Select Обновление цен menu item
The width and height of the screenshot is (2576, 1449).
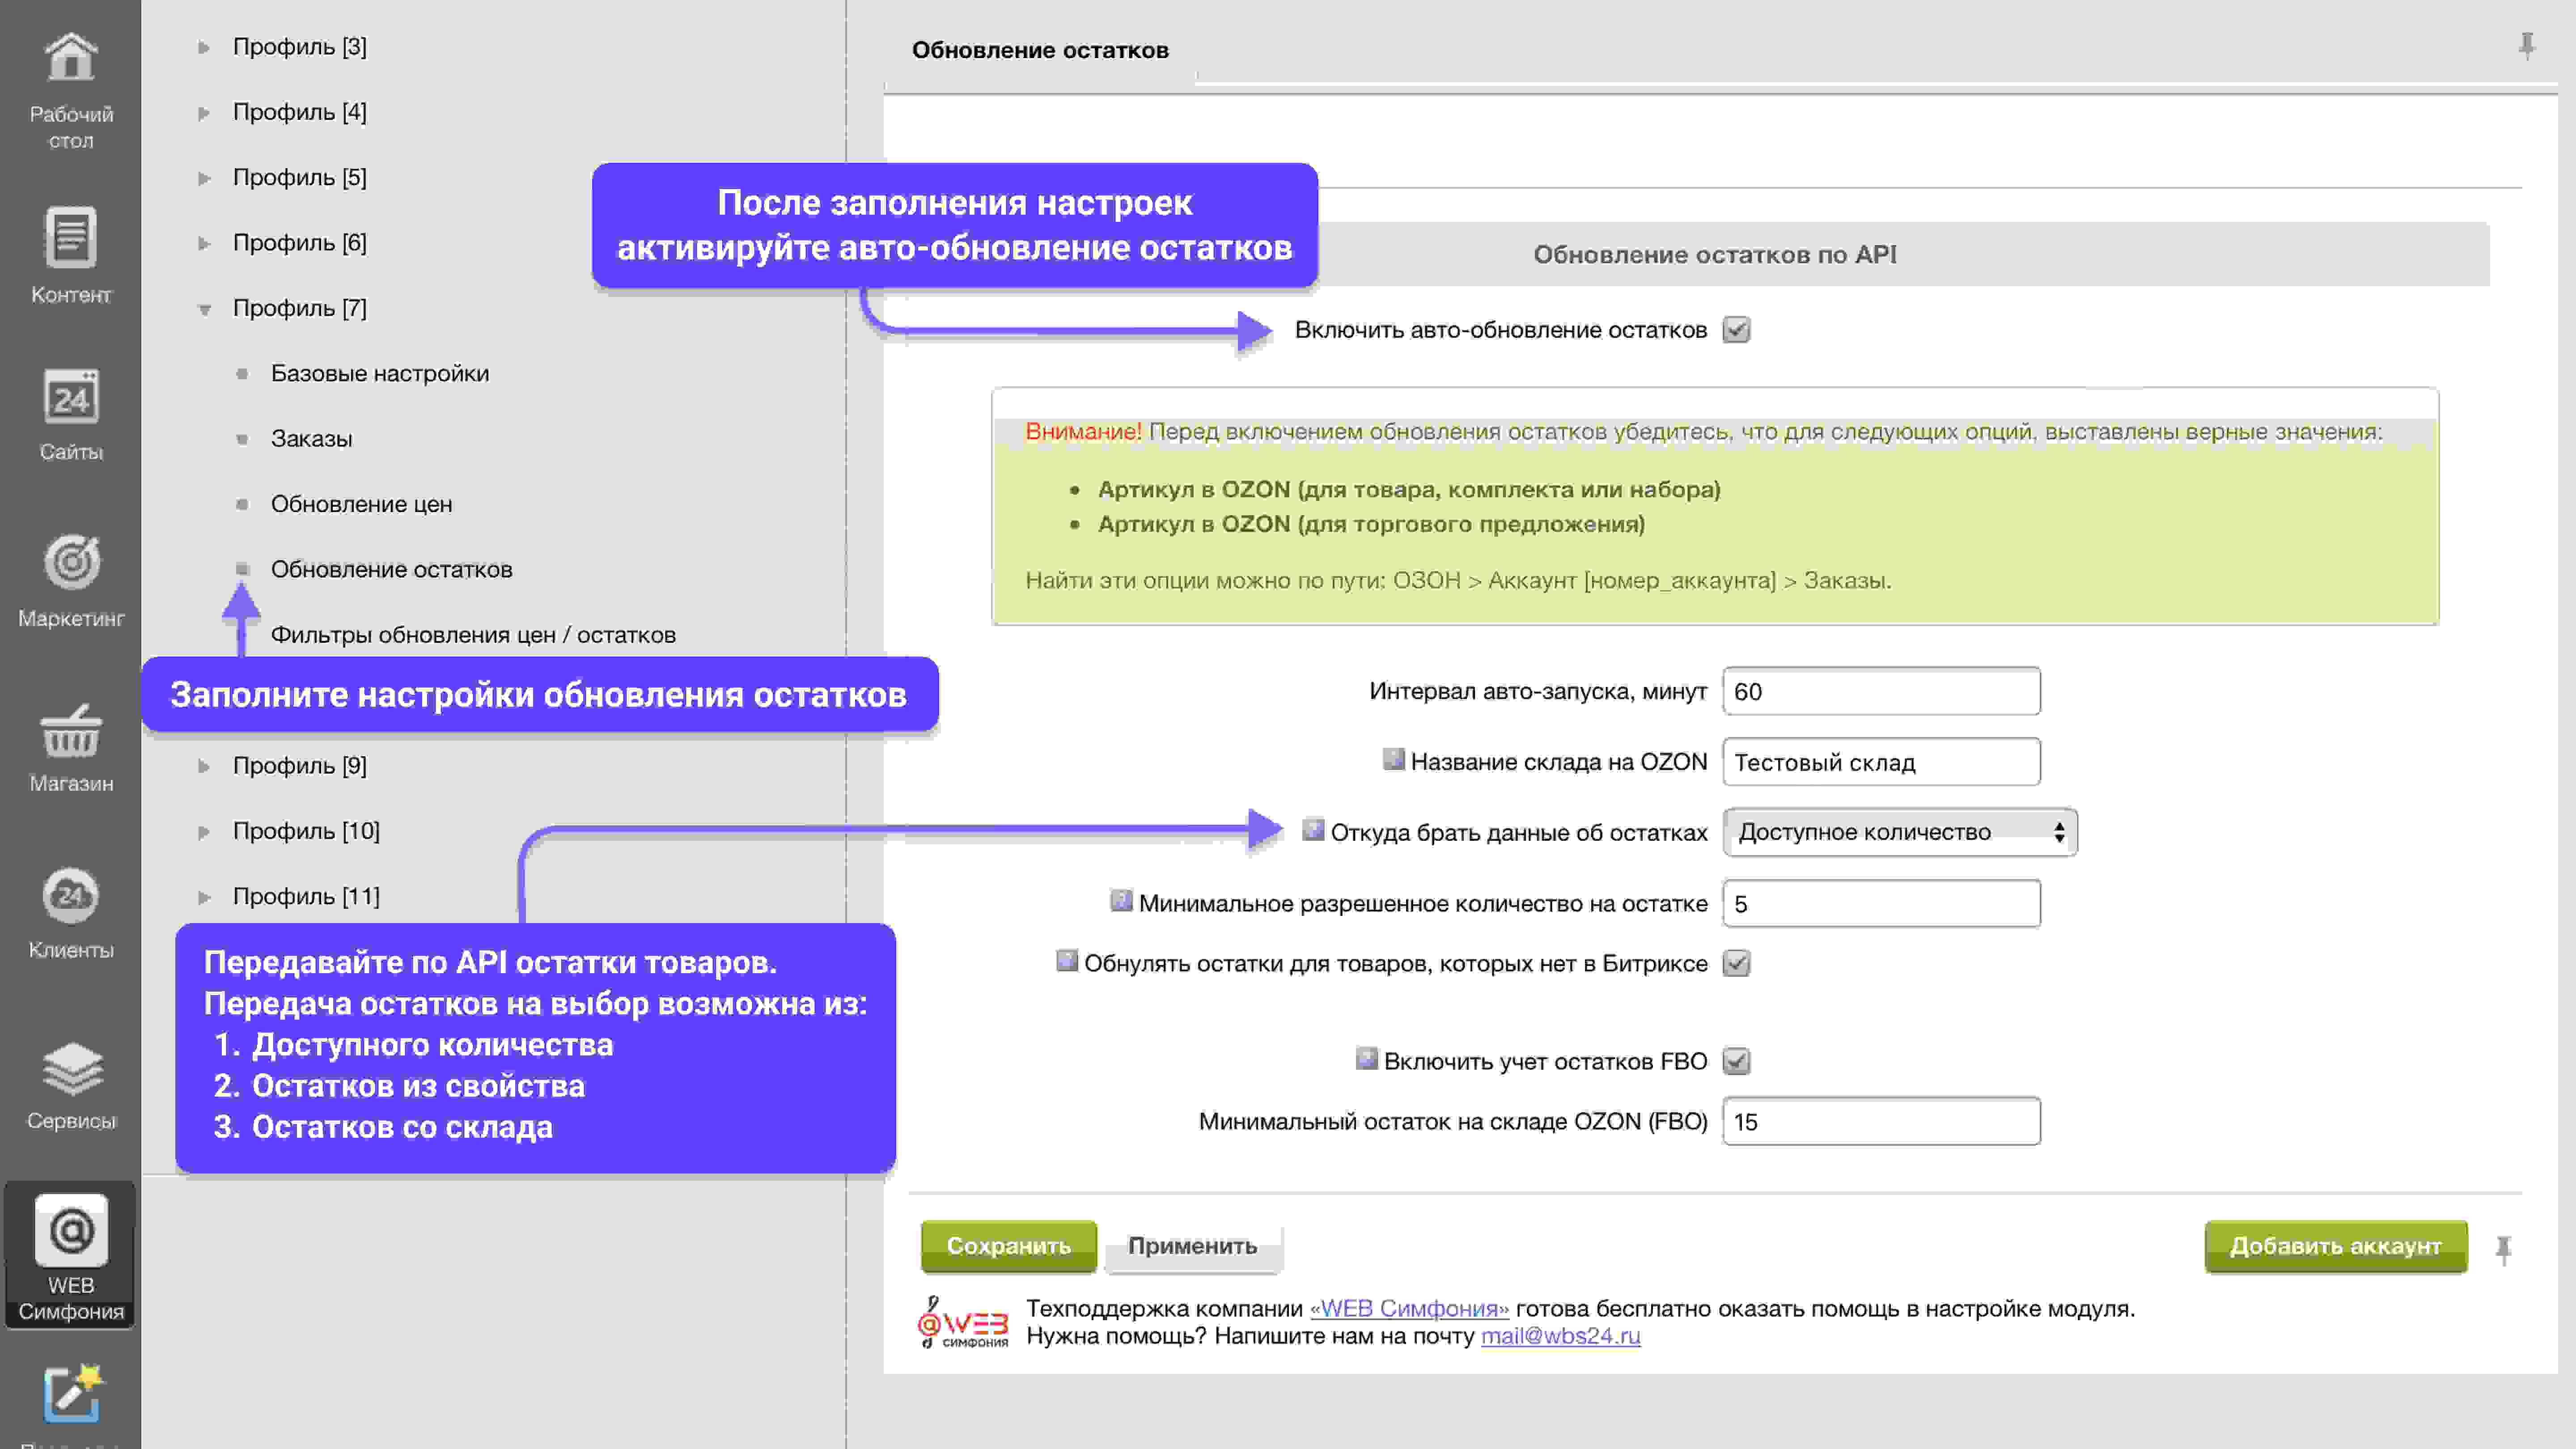(361, 504)
